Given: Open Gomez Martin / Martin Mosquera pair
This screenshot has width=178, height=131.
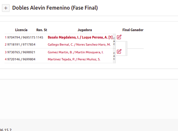Looking at the screenshot, I should click(76, 52).
